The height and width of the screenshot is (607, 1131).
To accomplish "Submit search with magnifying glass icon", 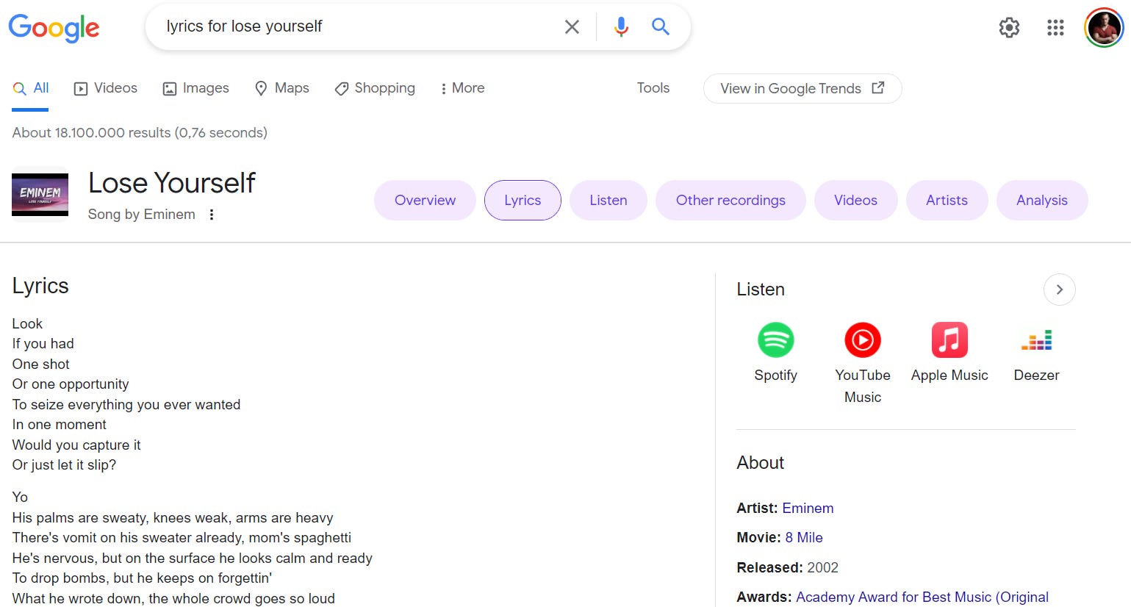I will [661, 27].
